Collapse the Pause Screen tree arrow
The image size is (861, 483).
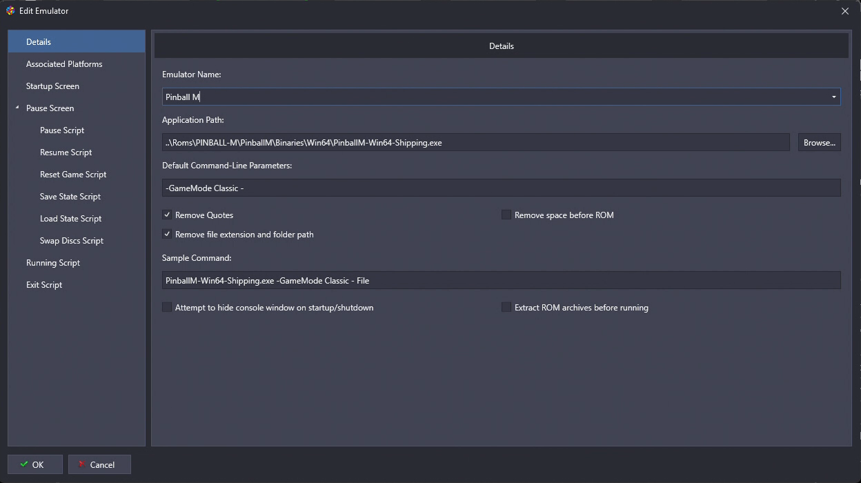click(x=17, y=108)
